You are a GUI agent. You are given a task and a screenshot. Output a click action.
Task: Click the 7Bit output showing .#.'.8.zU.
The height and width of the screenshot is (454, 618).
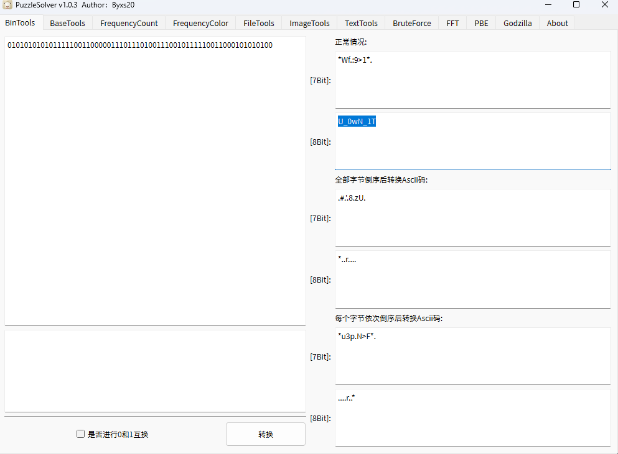473,217
